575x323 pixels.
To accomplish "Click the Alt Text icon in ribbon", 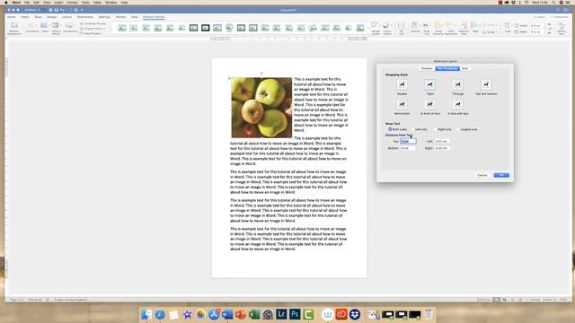I will pos(402,28).
